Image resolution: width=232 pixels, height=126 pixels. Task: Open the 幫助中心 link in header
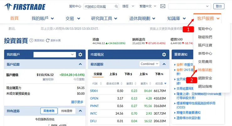75,6
